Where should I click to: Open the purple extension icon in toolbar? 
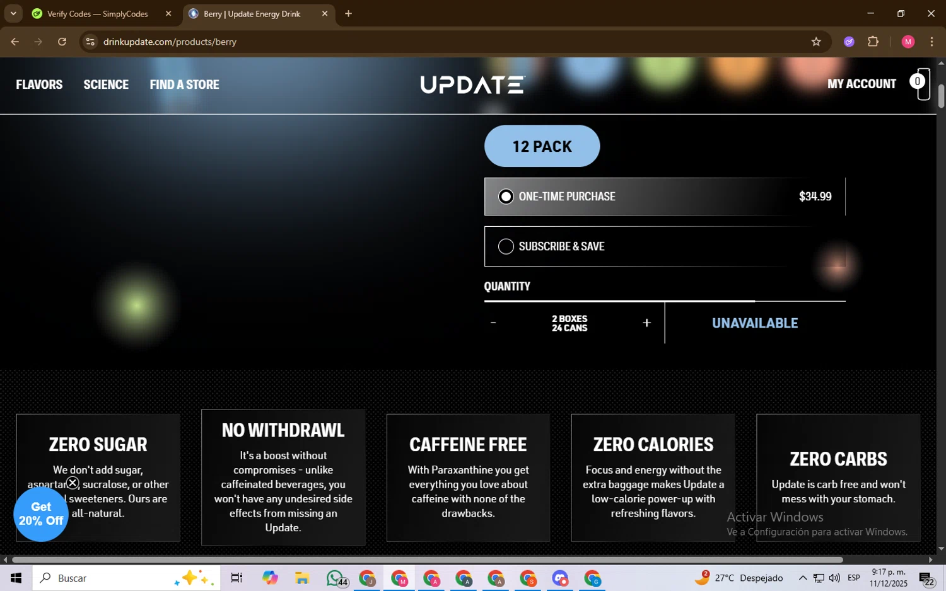coord(849,42)
